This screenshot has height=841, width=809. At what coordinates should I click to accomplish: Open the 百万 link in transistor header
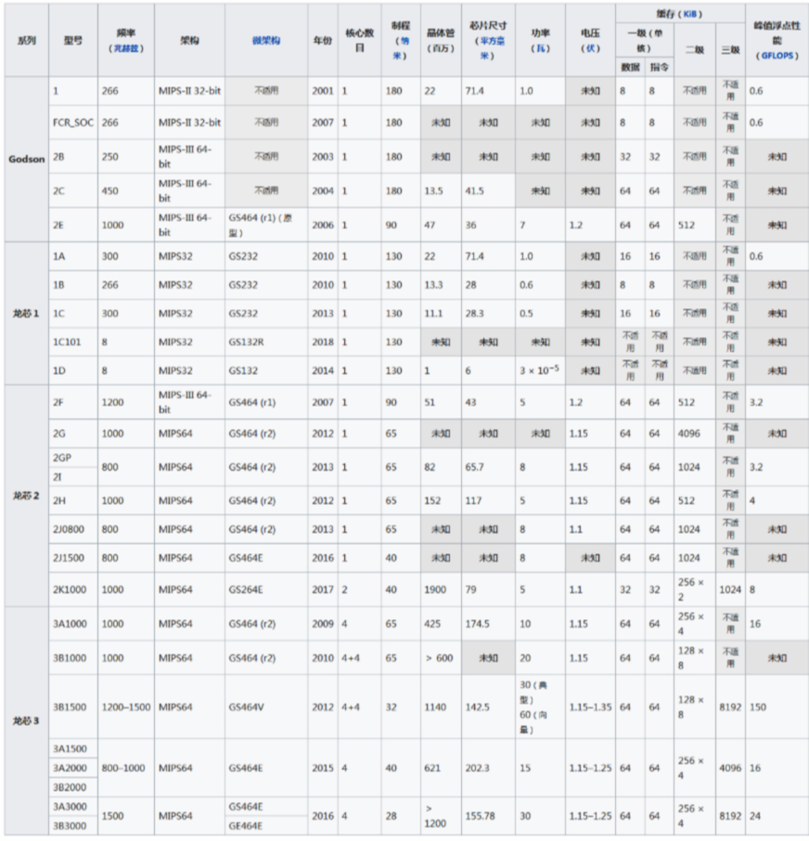pyautogui.click(x=441, y=48)
